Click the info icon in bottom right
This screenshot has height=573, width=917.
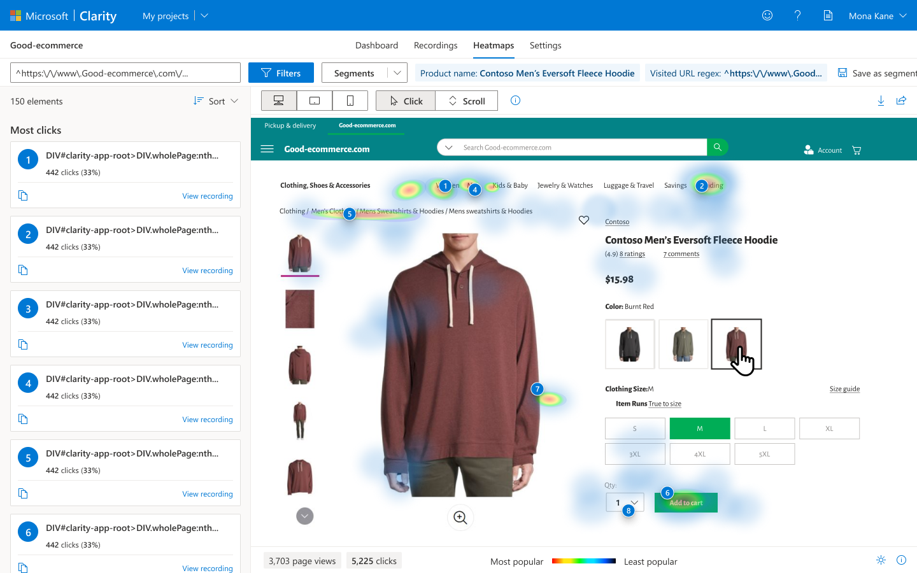901,560
